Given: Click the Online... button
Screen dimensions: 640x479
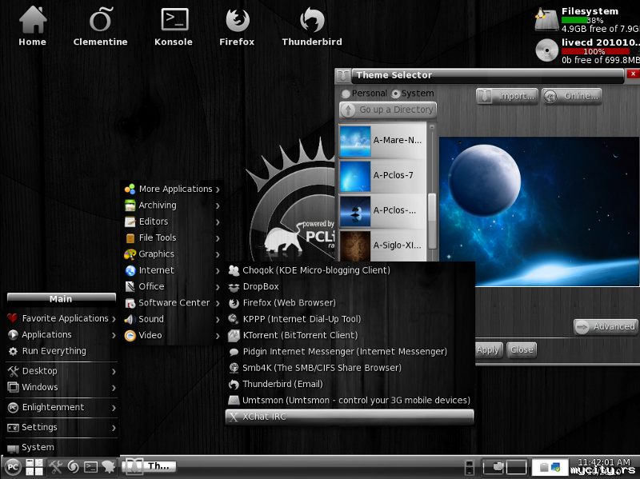Looking at the screenshot, I should click(571, 96).
